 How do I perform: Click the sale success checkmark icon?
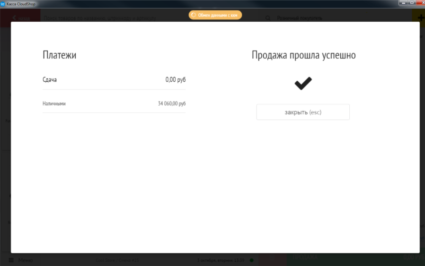303,83
